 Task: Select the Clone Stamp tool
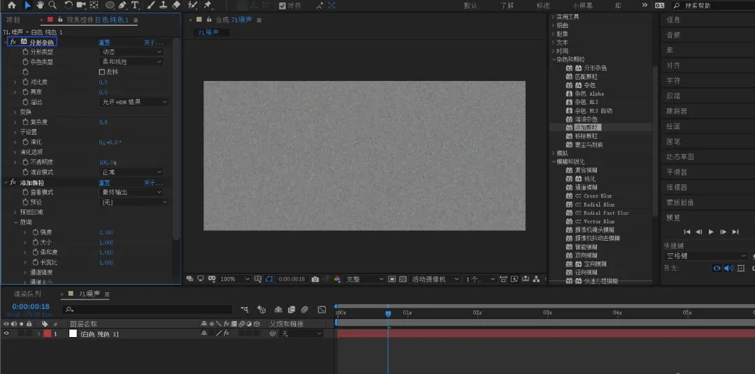[163, 6]
